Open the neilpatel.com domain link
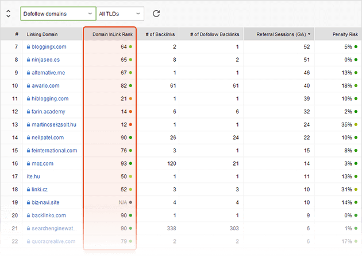Image resolution: width=362 pixels, height=263 pixels. [48, 138]
